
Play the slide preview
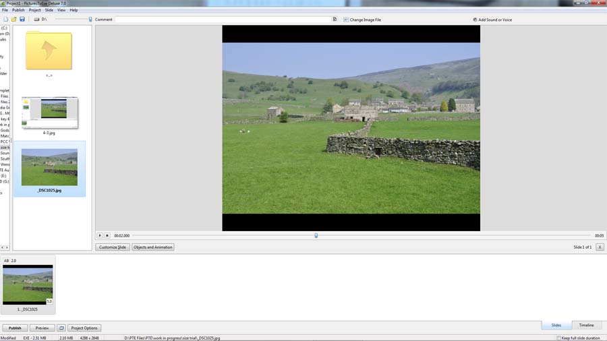[x=100, y=235]
